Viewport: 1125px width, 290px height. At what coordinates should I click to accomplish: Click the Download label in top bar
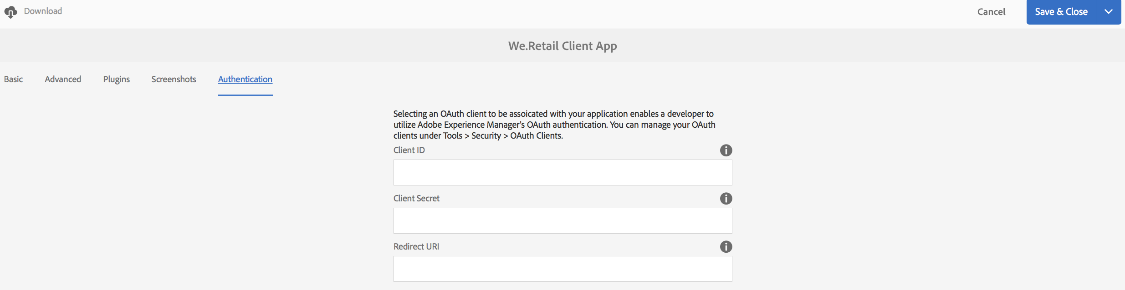pos(43,11)
